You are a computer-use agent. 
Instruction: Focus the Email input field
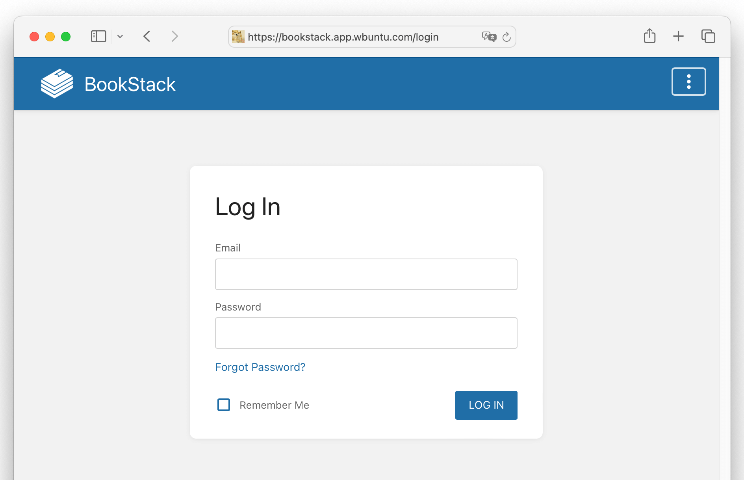point(366,274)
